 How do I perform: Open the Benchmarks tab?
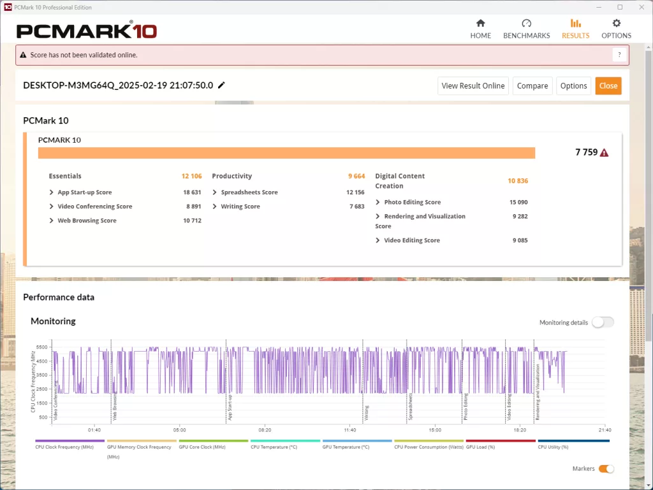(x=526, y=29)
